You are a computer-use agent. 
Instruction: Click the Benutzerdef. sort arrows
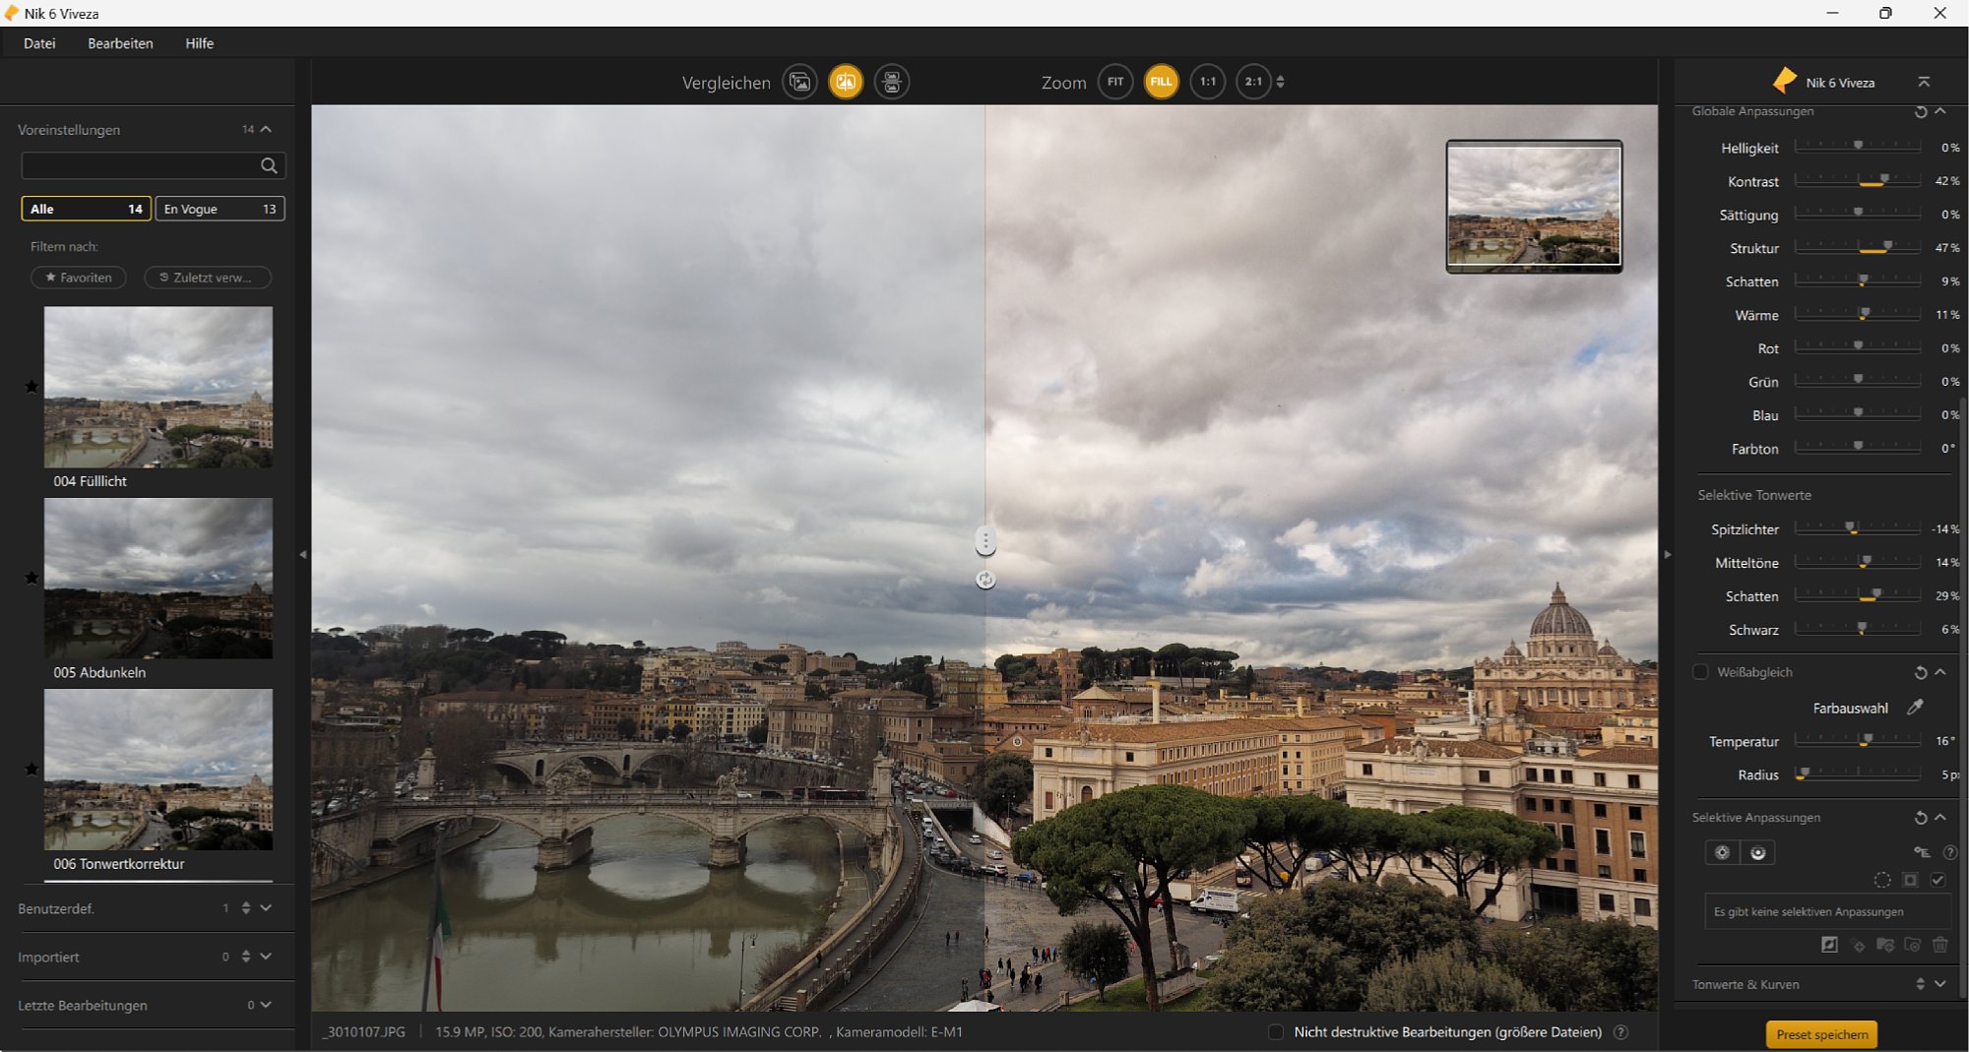(246, 908)
